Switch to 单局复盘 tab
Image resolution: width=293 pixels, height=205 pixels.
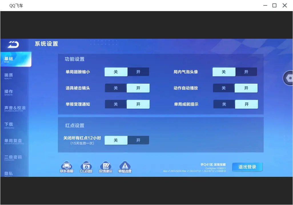(14, 142)
